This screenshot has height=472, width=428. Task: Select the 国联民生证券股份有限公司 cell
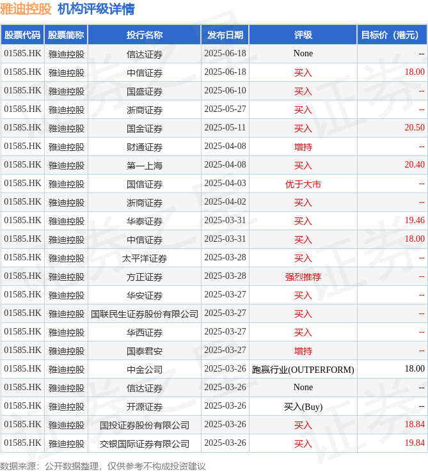pyautogui.click(x=145, y=313)
